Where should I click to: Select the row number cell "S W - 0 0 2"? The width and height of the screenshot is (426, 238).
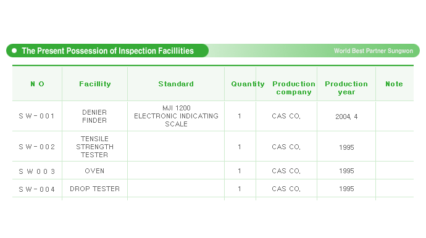pyautogui.click(x=36, y=147)
